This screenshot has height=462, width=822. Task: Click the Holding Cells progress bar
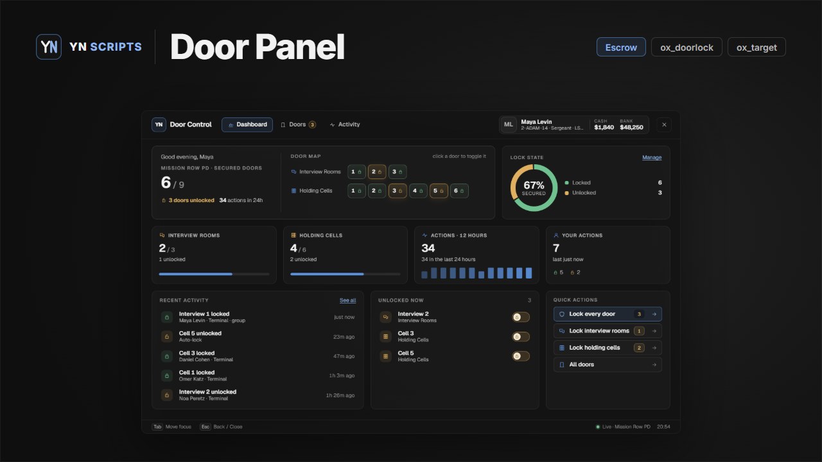coord(345,274)
